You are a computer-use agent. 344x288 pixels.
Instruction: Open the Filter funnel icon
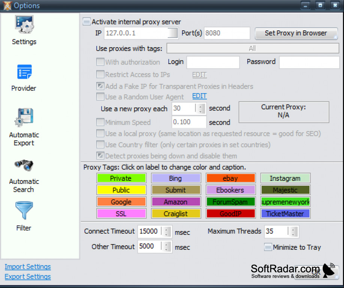click(24, 210)
